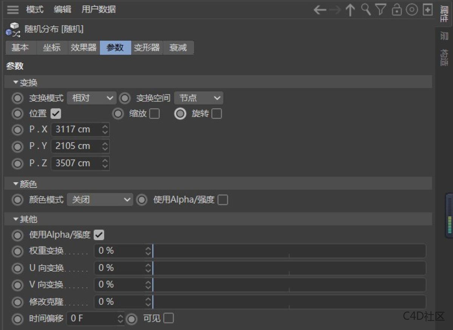
Task: Collapse the 变换 section triangle
Action: [15, 82]
